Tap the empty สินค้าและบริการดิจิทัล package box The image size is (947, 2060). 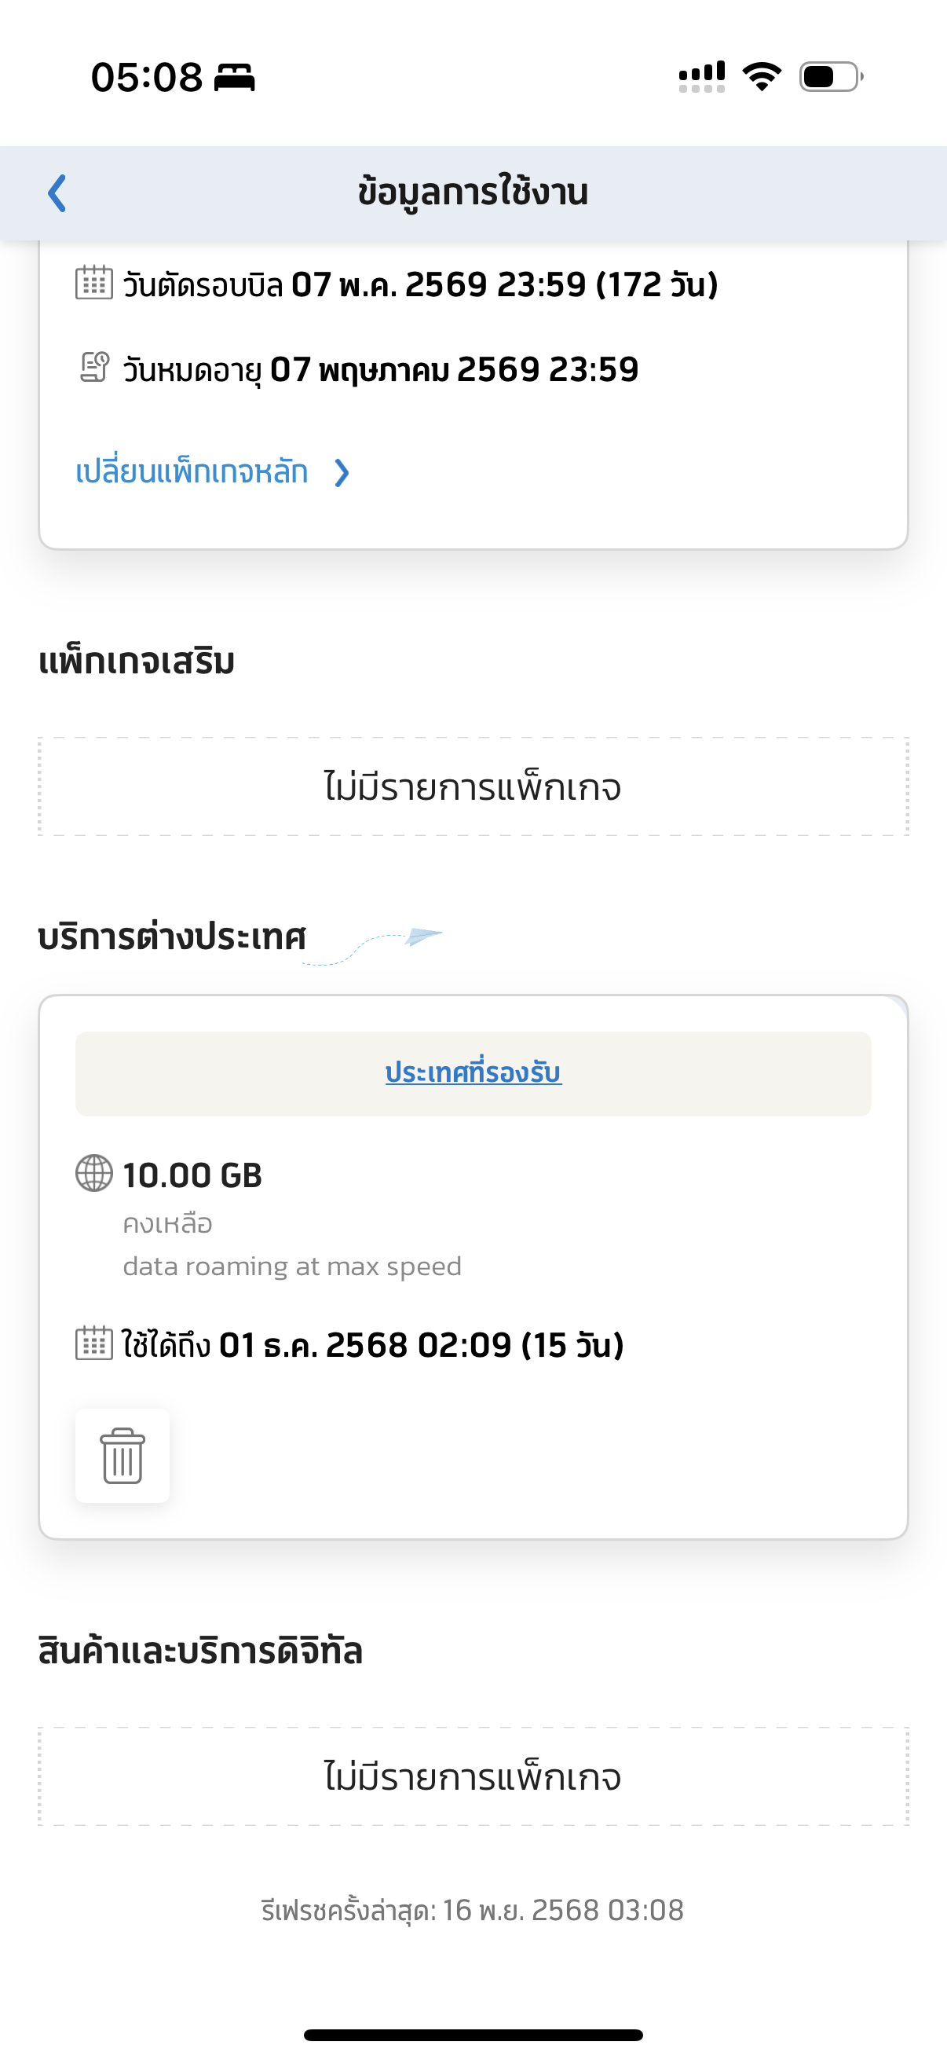pos(473,1777)
